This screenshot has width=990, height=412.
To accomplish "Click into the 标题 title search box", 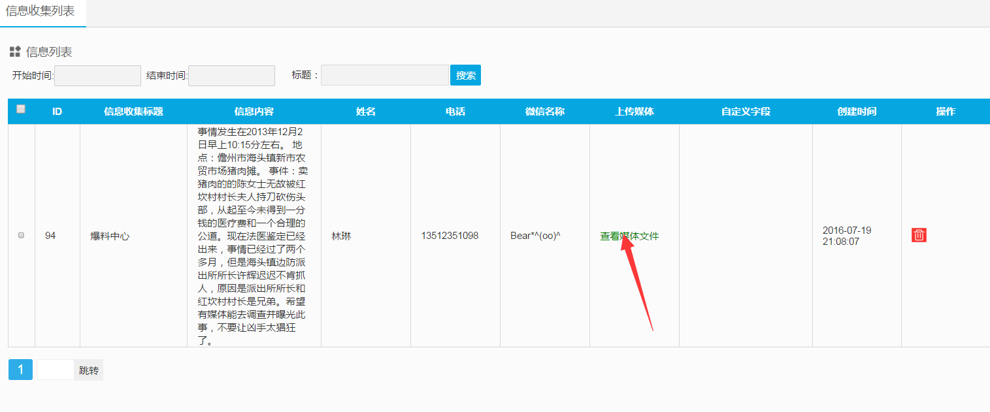I will (384, 76).
